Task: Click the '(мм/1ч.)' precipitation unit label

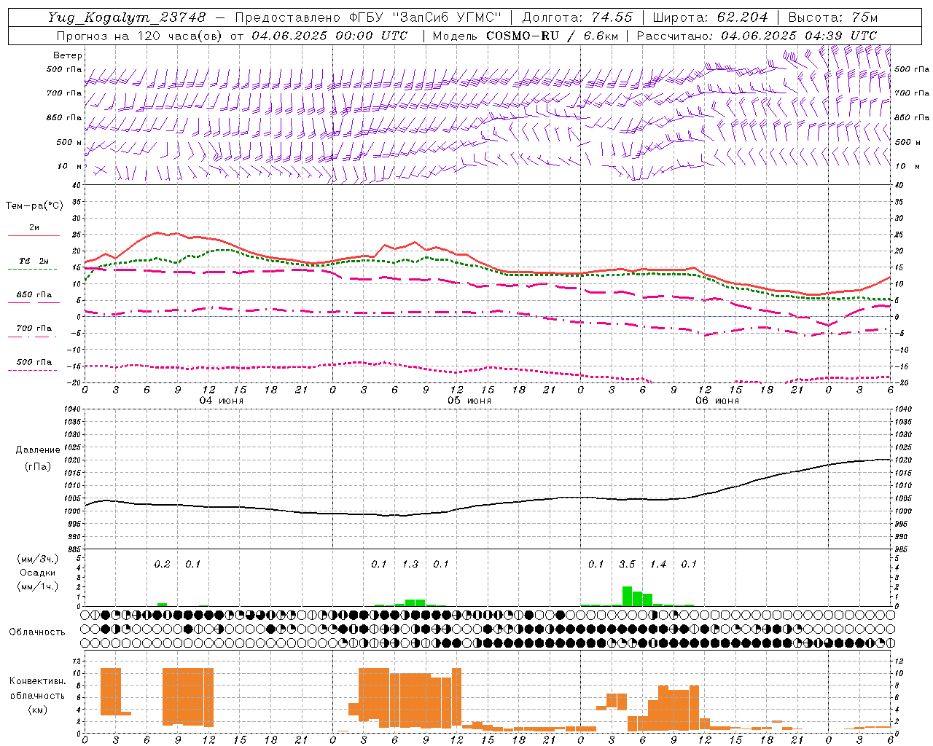Action: tap(38, 586)
